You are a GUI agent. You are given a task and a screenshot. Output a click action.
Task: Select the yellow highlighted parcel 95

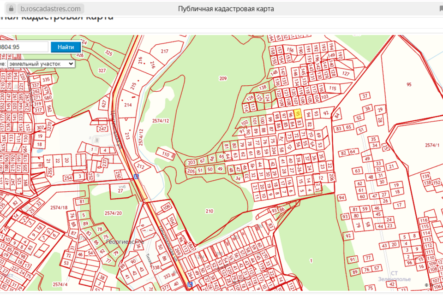pos(298,113)
